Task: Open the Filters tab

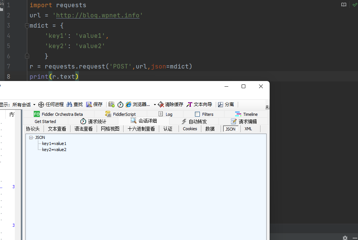Action: click(204, 114)
